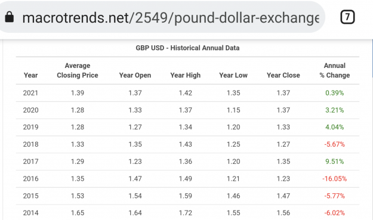Select the 9.51% change for 2017

(334, 162)
